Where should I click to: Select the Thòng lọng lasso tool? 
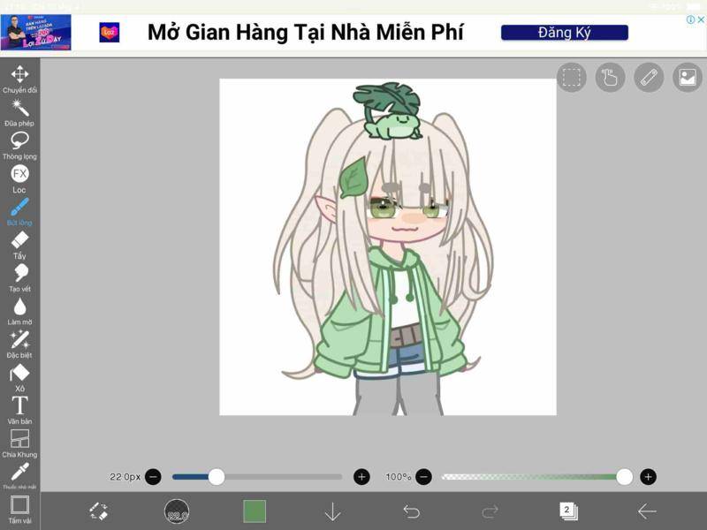click(x=19, y=146)
